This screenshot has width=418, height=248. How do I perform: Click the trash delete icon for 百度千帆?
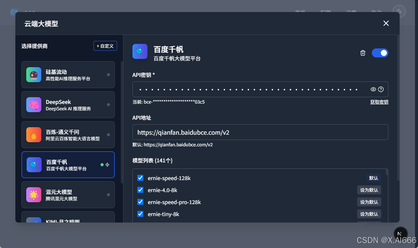point(362,53)
